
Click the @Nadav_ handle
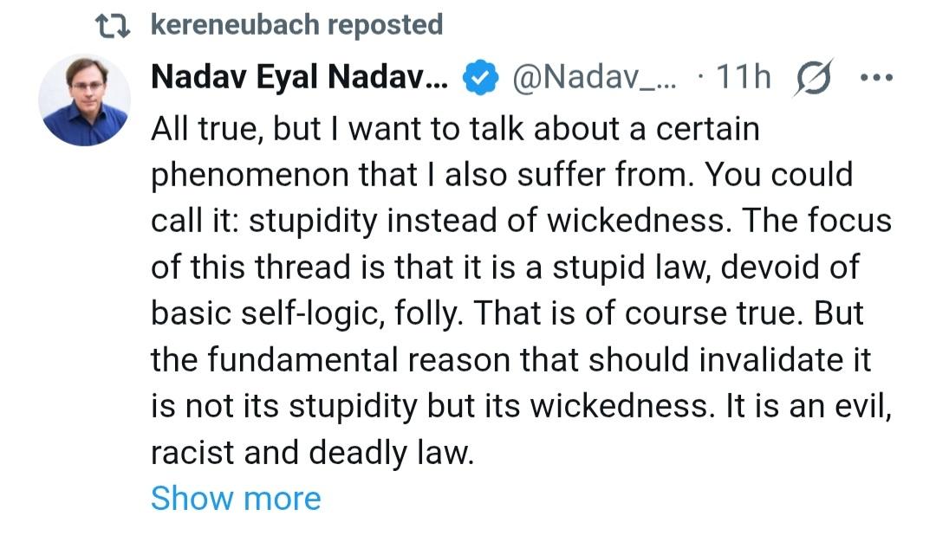pyautogui.click(x=598, y=79)
